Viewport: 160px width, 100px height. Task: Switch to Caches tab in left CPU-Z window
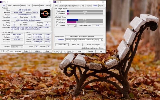click(x=9, y=5)
